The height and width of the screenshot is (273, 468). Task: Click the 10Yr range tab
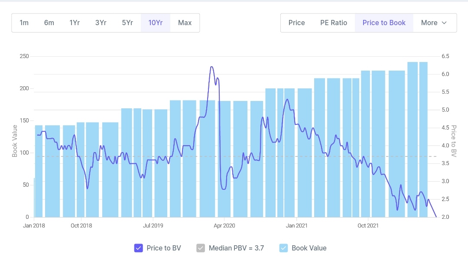pyautogui.click(x=156, y=23)
